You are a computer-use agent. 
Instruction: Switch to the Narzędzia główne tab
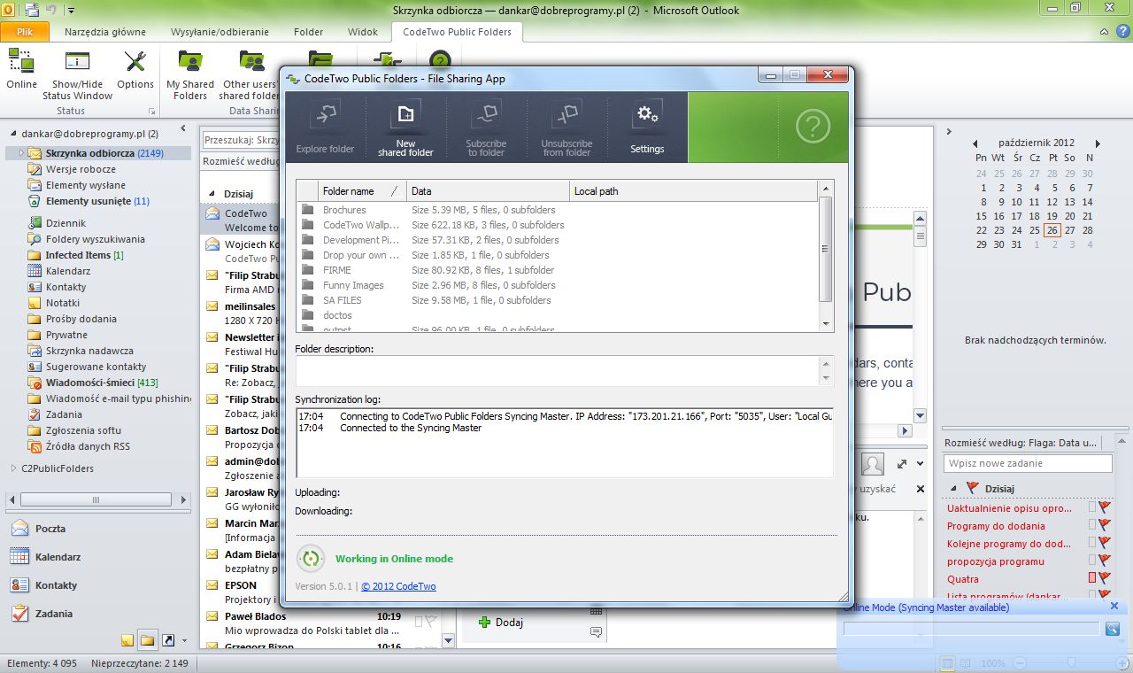[x=105, y=32]
